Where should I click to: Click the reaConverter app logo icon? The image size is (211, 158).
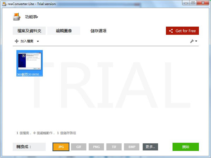tap(17, 17)
